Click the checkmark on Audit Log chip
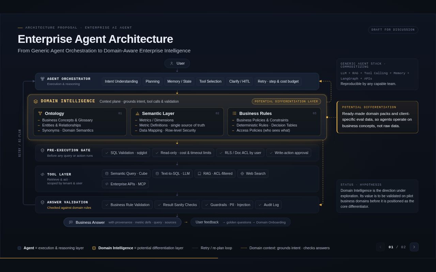This screenshot has height=272, width=436. pyautogui.click(x=260, y=205)
